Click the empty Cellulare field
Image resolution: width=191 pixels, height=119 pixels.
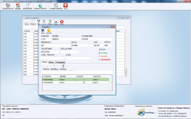(70, 52)
